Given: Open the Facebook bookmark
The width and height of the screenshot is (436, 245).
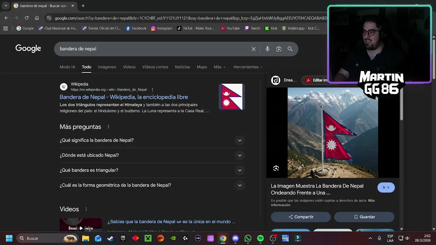Looking at the screenshot, I should click(136, 28).
